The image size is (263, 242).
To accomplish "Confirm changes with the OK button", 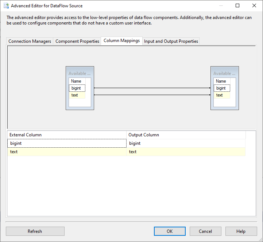I will coord(170,231).
